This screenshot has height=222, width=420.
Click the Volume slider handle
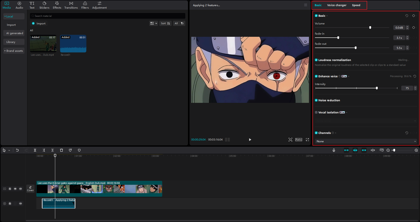coord(370,28)
